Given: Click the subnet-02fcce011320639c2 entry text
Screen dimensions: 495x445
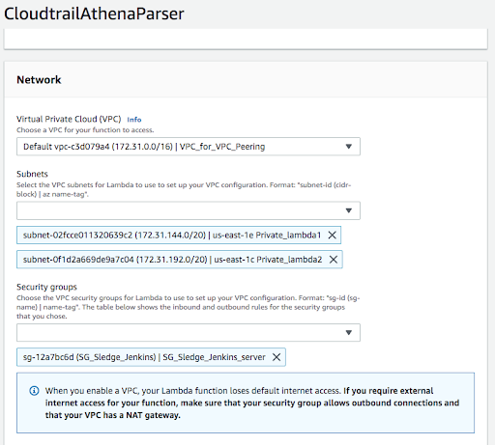Looking at the screenshot, I should [172, 236].
